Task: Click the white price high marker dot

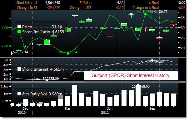Action: click(x=131, y=14)
